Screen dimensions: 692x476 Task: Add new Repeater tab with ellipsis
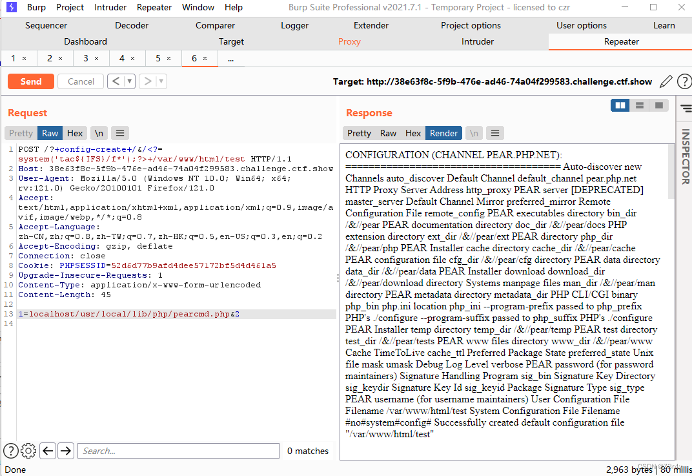click(231, 58)
